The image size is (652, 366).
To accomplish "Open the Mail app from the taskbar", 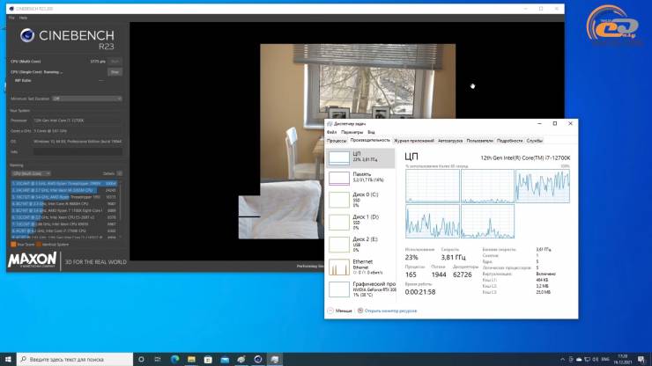I will point(225,359).
